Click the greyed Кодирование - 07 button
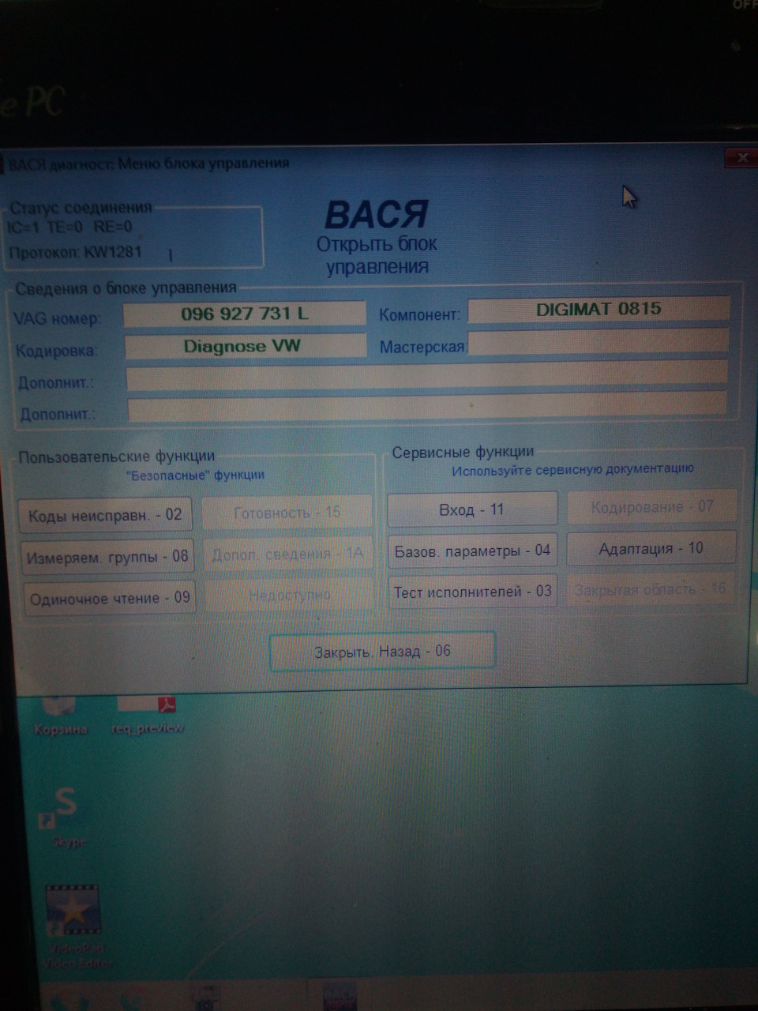Screen dimensions: 758x1011 (651, 507)
